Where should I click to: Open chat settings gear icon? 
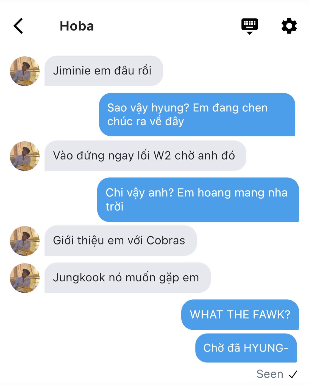coord(289,26)
